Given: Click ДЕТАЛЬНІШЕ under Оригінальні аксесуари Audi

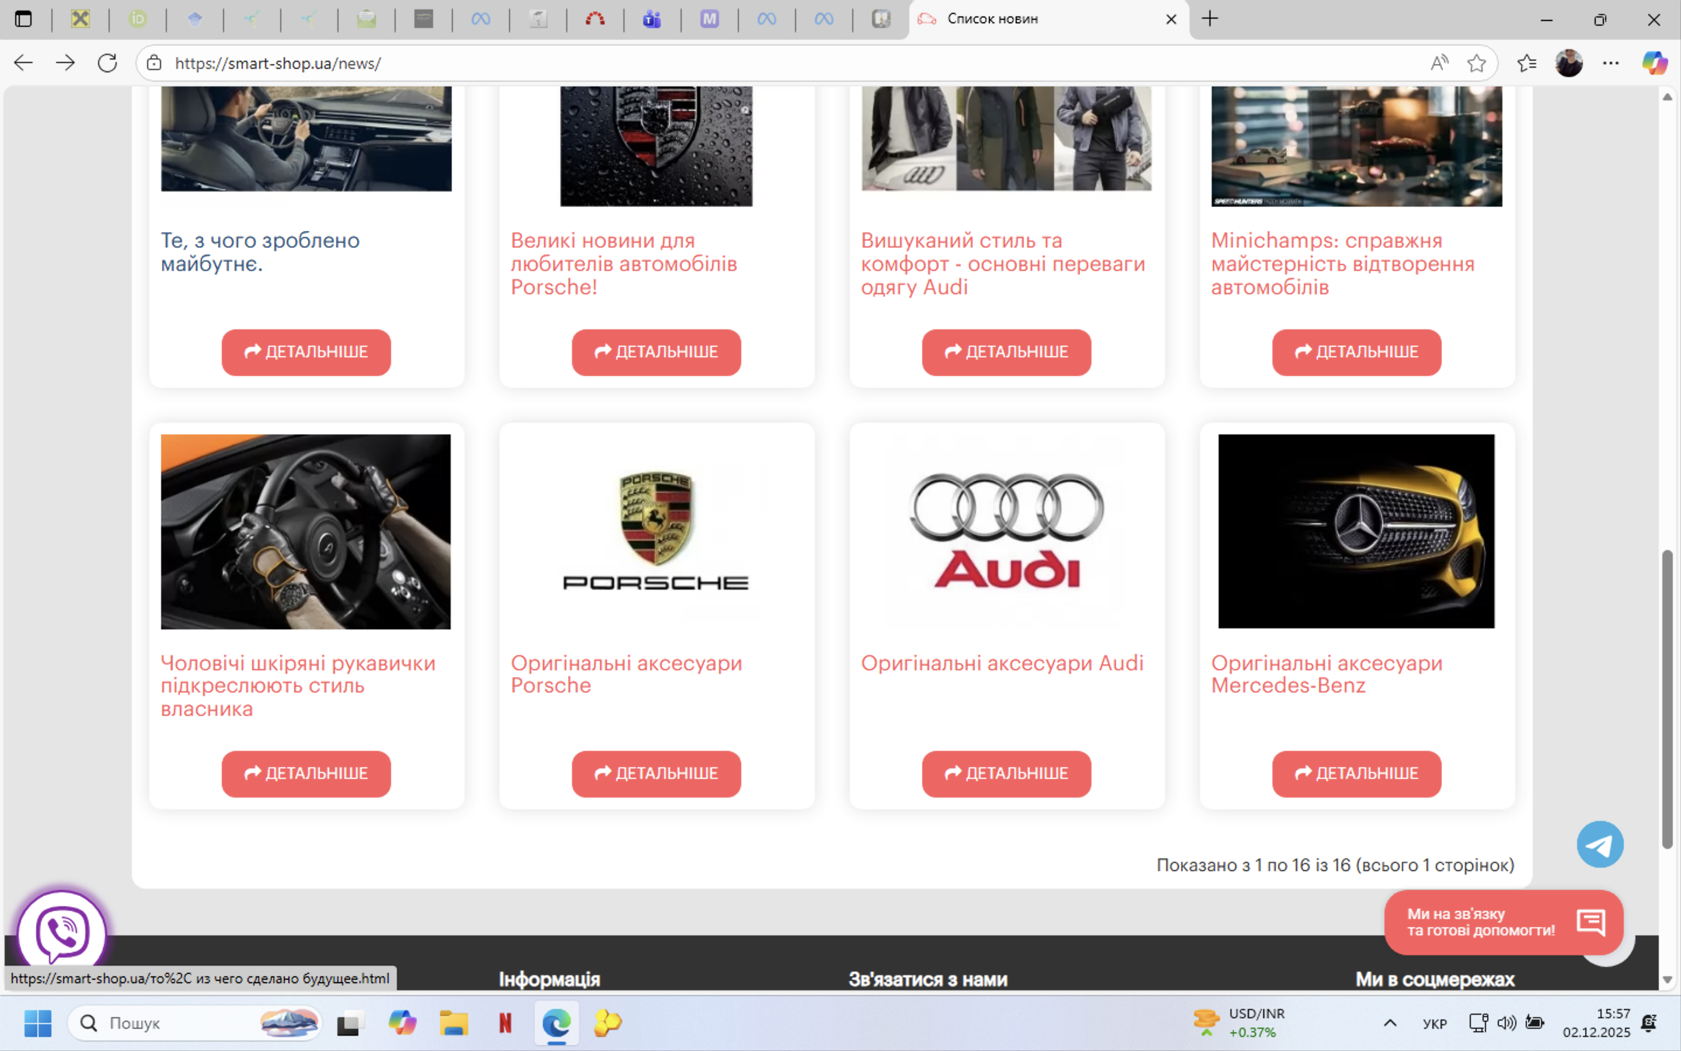Looking at the screenshot, I should click(1006, 774).
